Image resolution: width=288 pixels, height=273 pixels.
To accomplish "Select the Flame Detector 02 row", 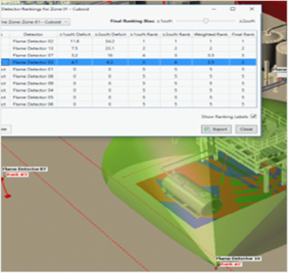I will coord(129,41).
